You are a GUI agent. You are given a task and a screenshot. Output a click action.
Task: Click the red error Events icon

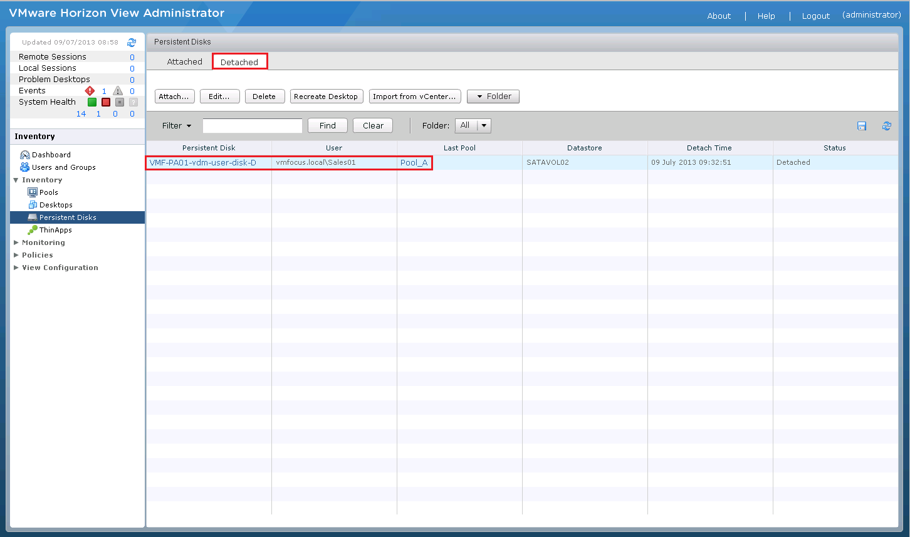point(90,91)
